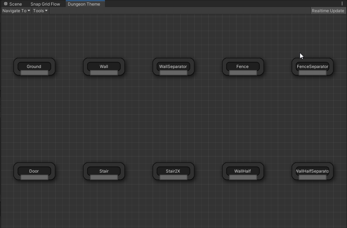The height and width of the screenshot is (228, 347).
Task: Click the output pin under Wall node
Action: point(104,73)
